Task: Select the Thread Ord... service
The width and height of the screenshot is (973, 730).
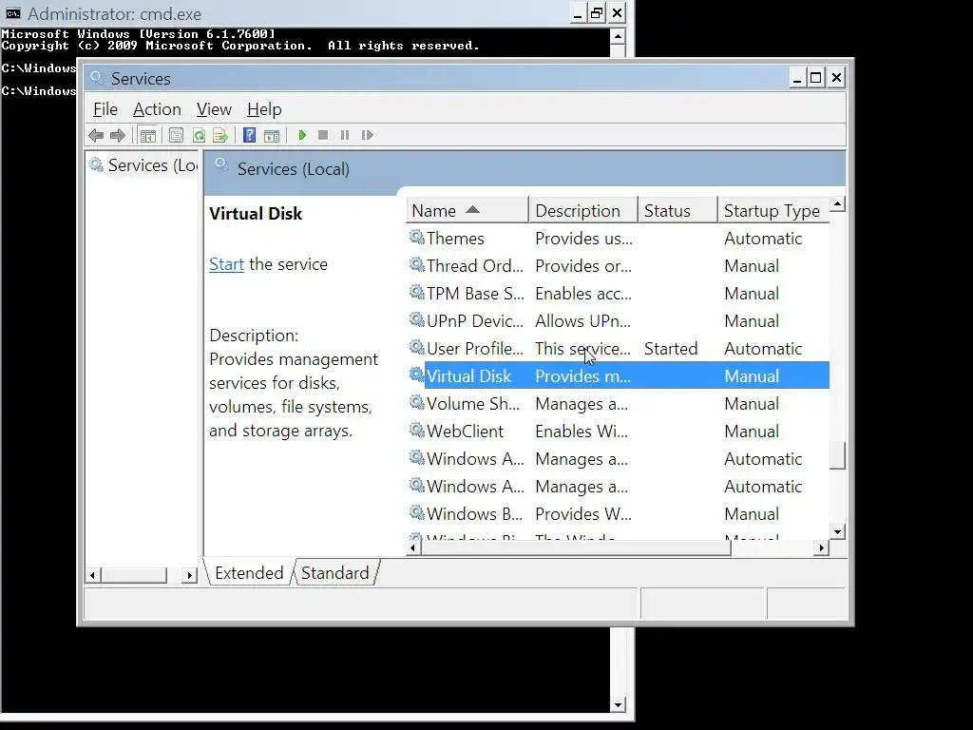Action: pyautogui.click(x=618, y=266)
